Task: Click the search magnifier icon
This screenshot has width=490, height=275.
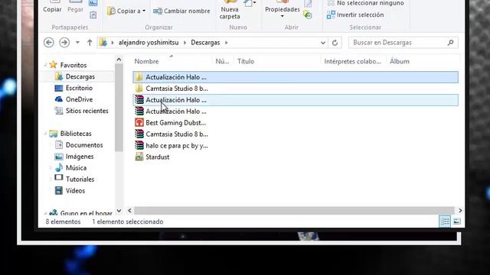Action: coord(450,43)
